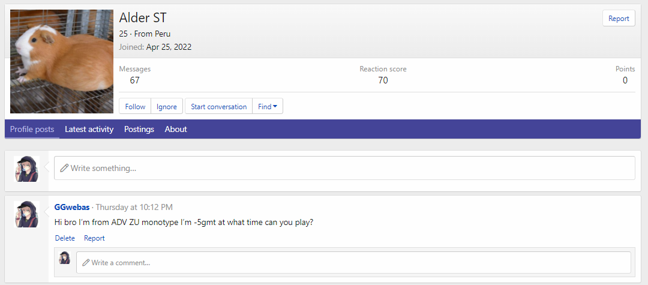Follow Alder ST
The image size is (648, 285).
click(x=135, y=107)
